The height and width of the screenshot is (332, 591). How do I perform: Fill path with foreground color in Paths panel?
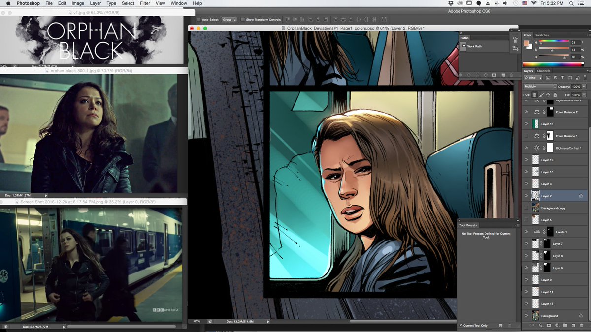[460, 75]
